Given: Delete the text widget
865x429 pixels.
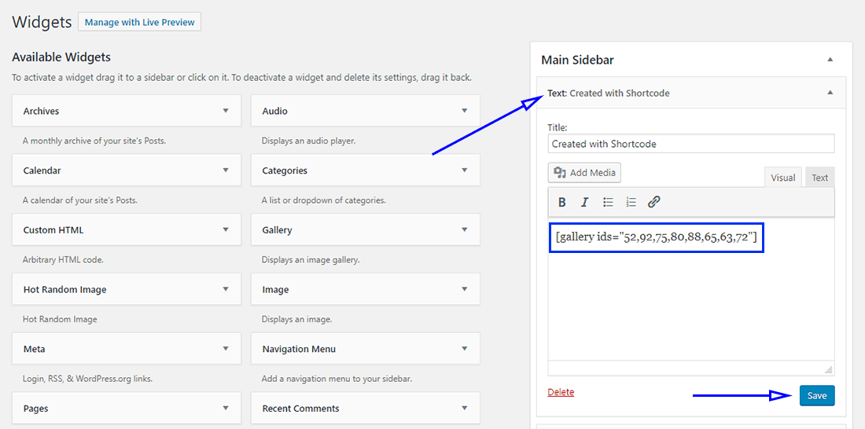Looking at the screenshot, I should pyautogui.click(x=561, y=392).
